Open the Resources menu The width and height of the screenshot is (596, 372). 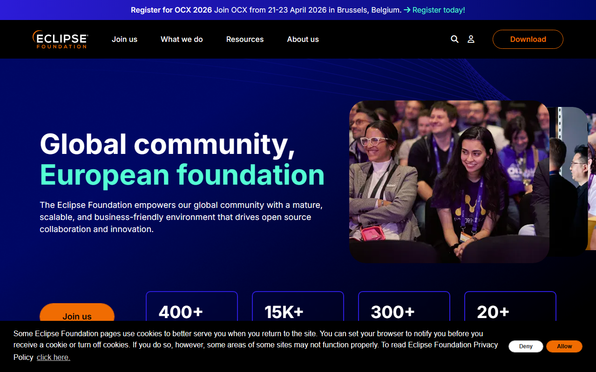pyautogui.click(x=245, y=39)
